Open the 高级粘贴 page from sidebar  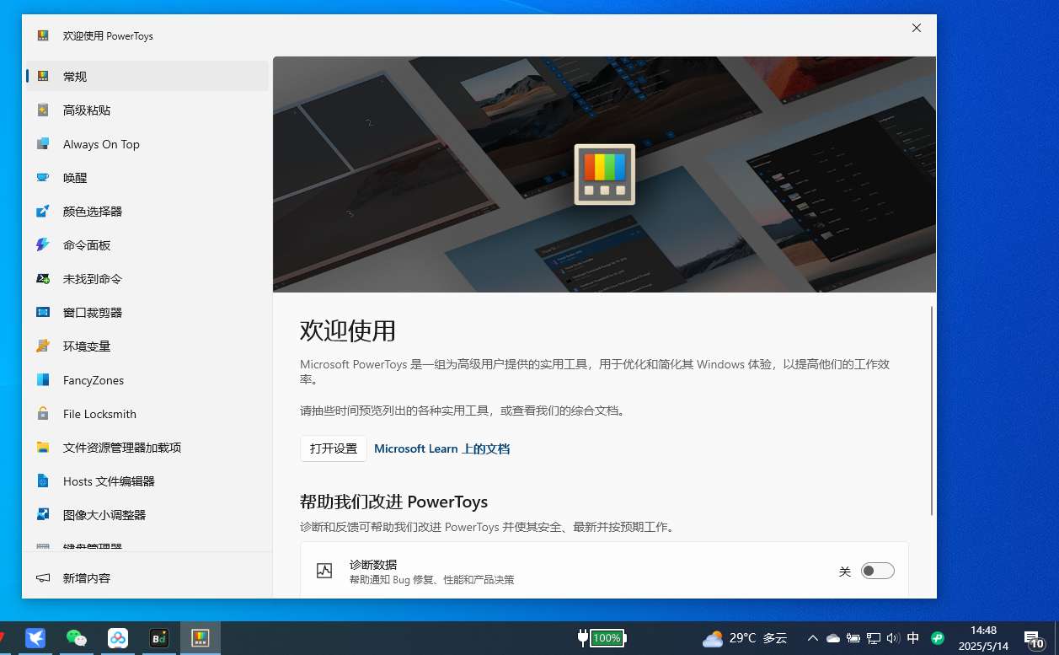tap(147, 110)
